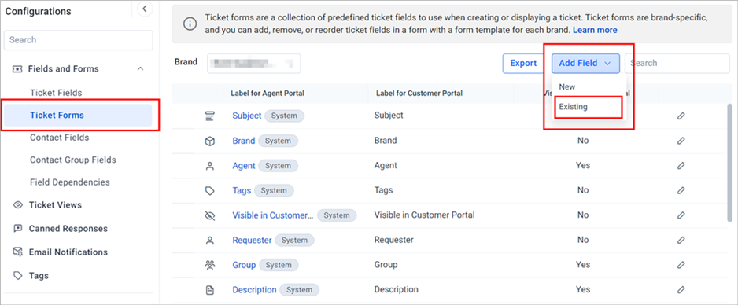Click the people icon next to Group
The image size is (738, 305).
pos(210,265)
